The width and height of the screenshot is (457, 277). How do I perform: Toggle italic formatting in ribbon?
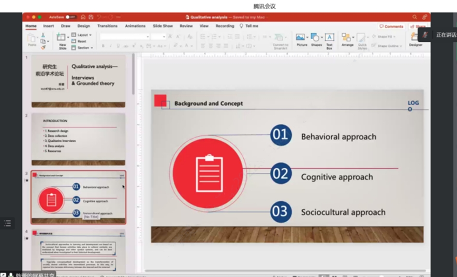[110, 46]
